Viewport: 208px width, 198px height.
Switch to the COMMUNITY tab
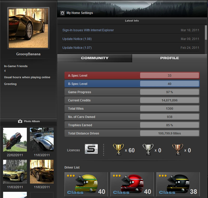[95, 58]
